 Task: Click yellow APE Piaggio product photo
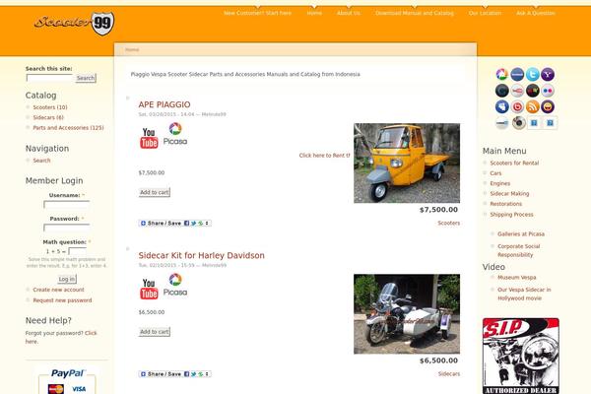pos(407,163)
